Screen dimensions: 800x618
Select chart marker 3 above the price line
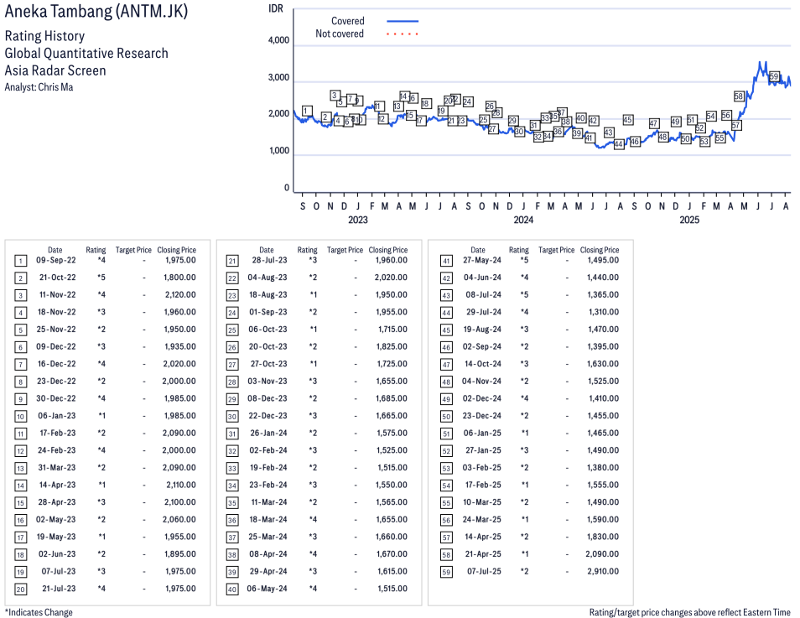(x=335, y=96)
